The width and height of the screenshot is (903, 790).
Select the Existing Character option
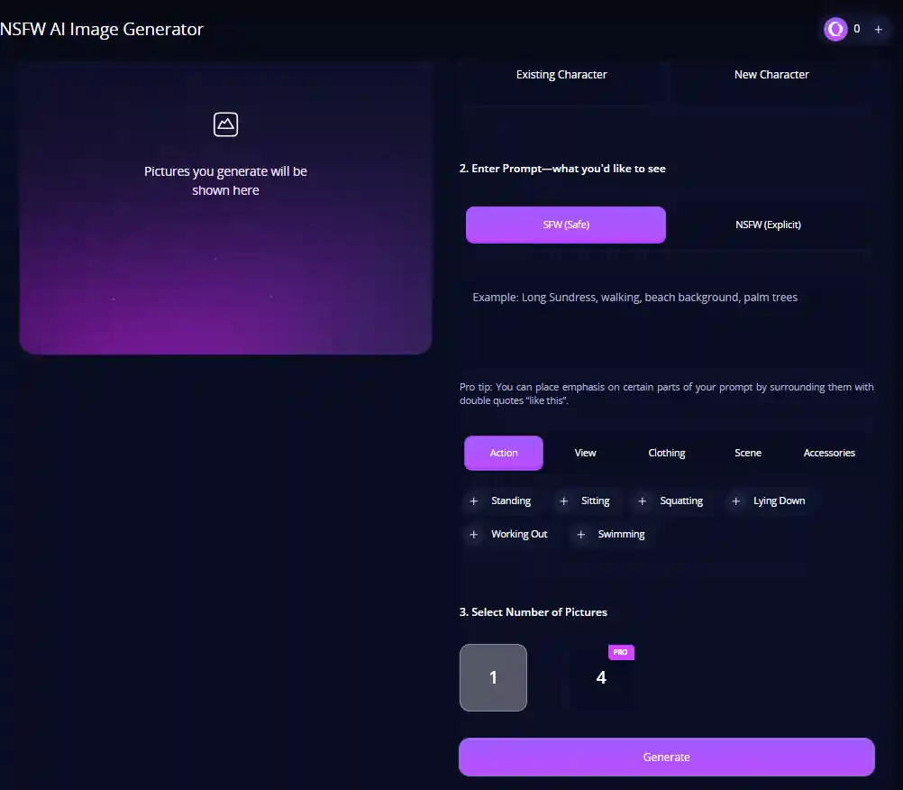pos(561,74)
